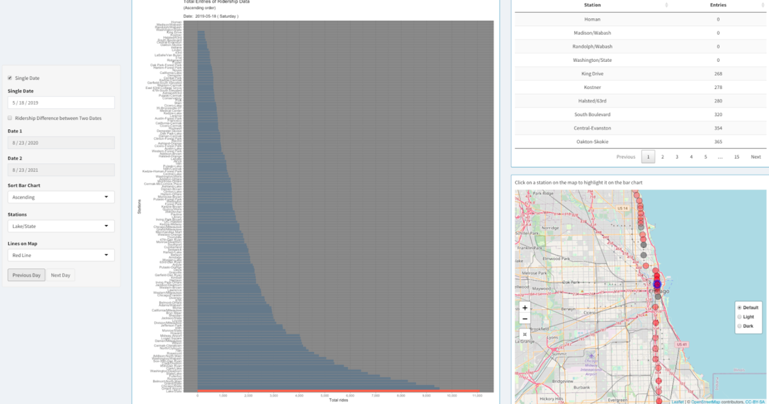This screenshot has height=404, width=769.
Task: Select the Light map style radio
Action: pos(739,316)
